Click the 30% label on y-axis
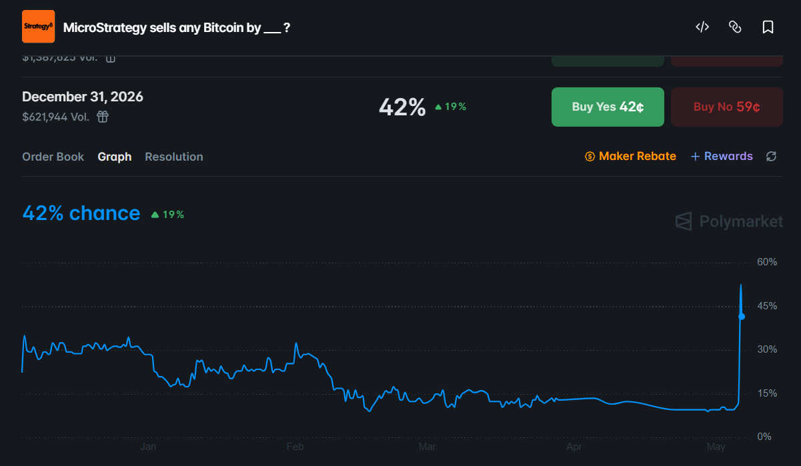801x466 pixels. click(767, 349)
